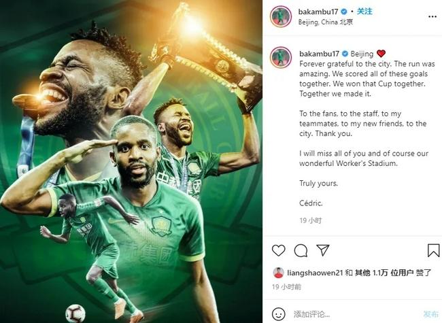Open the Beijing, China 北京 location link
442x323 pixels.
point(325,22)
